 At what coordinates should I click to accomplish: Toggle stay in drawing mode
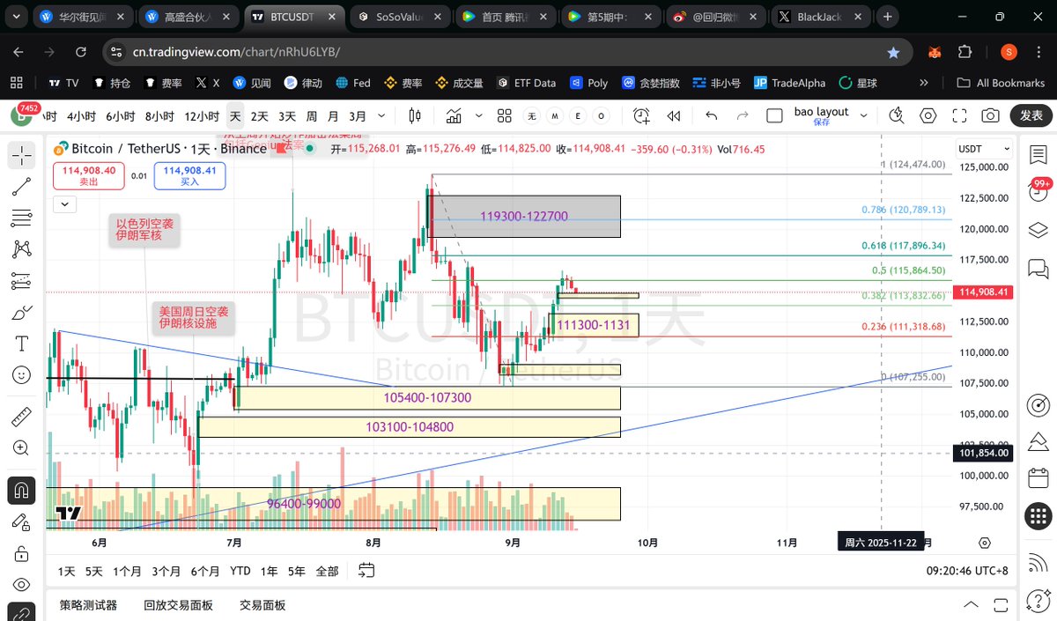tap(22, 521)
